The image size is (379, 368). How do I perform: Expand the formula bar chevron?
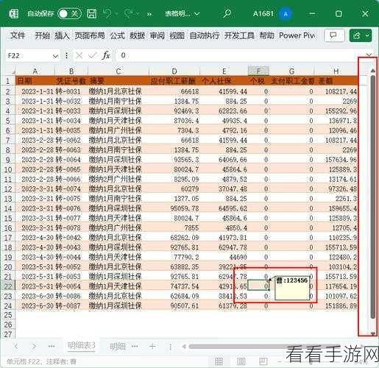coord(369,54)
